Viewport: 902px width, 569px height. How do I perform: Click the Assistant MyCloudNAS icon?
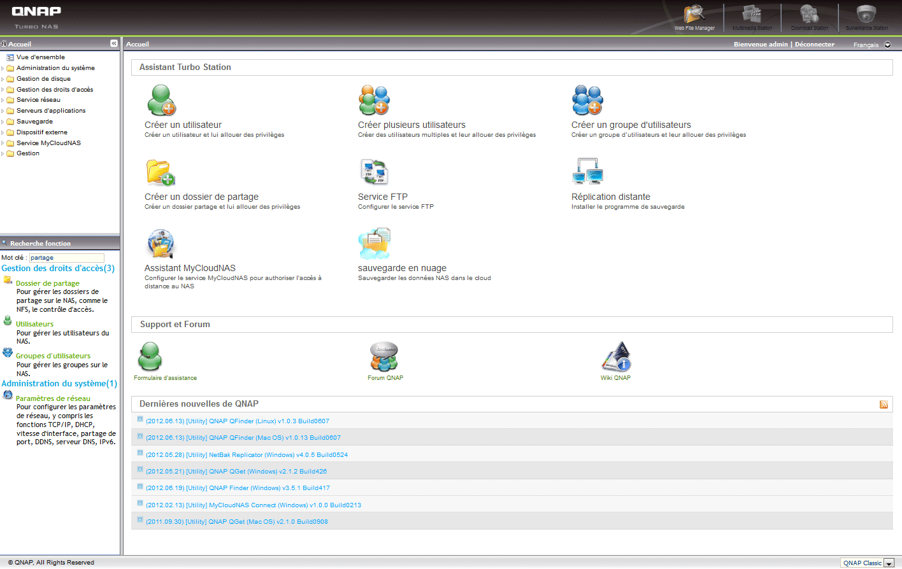coord(161,244)
